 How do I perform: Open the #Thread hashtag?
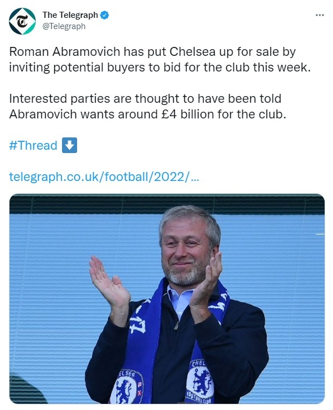tap(33, 145)
